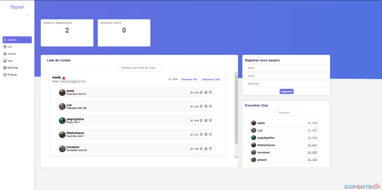The width and height of the screenshot is (382, 190).
Task: Open ID 1040 link for pitzack
Action: point(312,160)
